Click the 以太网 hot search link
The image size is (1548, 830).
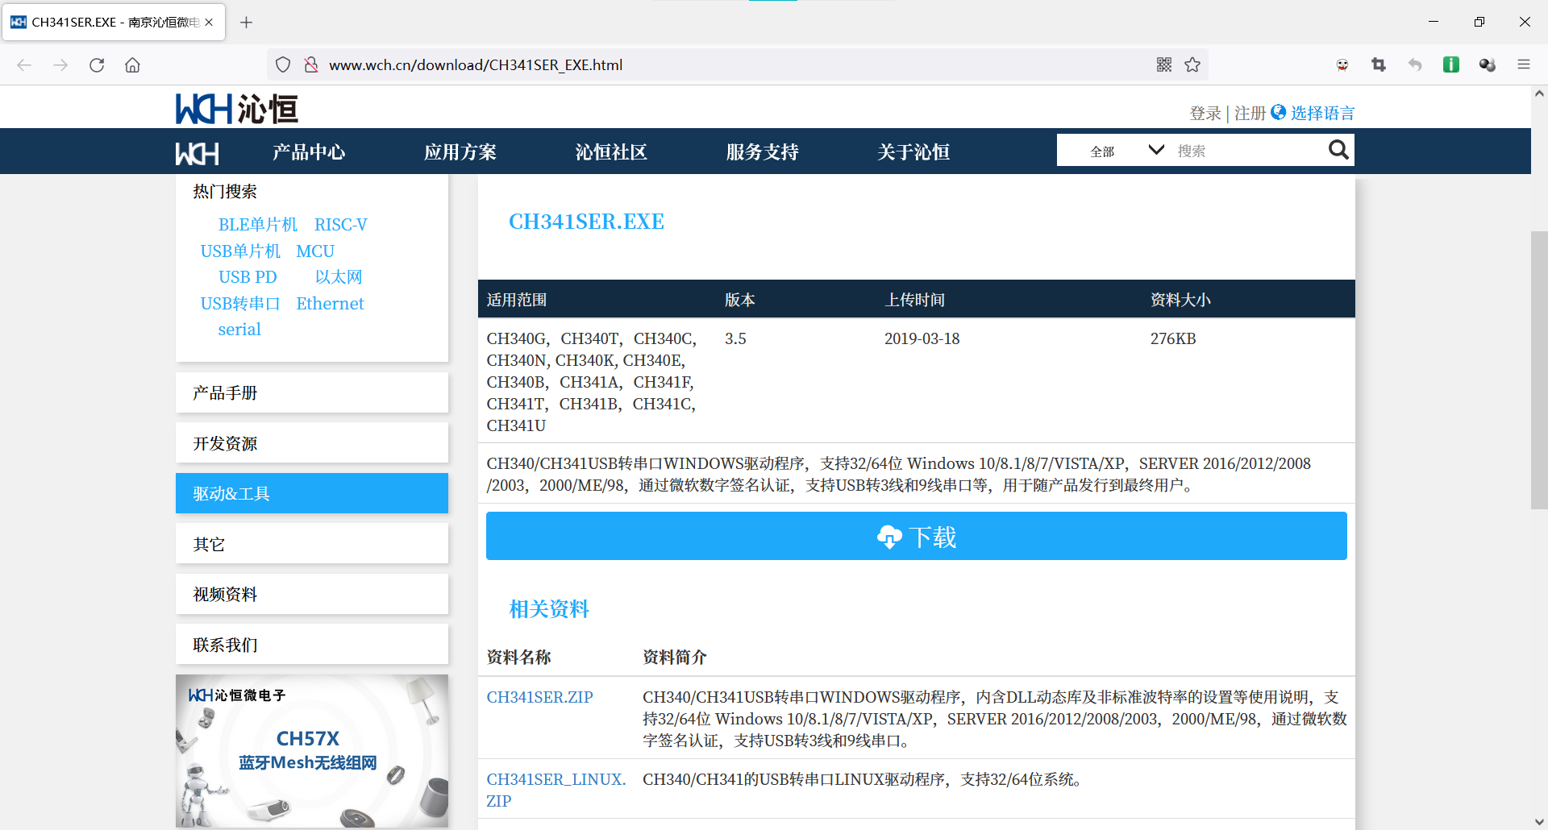(x=339, y=276)
